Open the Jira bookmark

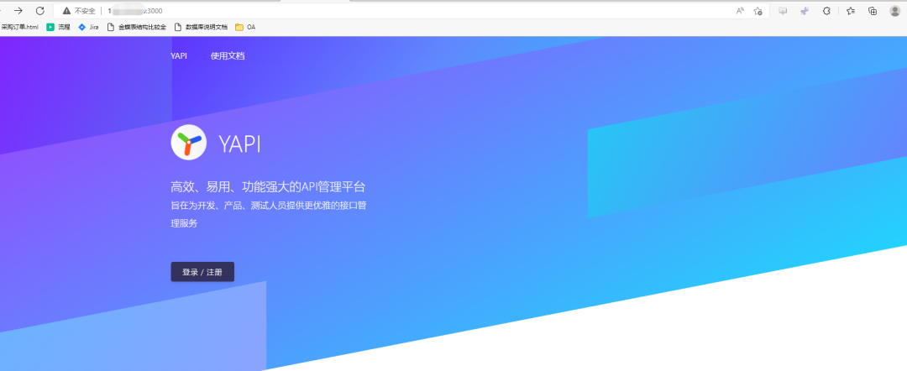[88, 27]
